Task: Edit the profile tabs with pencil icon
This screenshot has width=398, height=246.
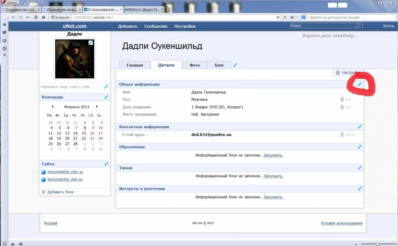Action: (x=235, y=65)
